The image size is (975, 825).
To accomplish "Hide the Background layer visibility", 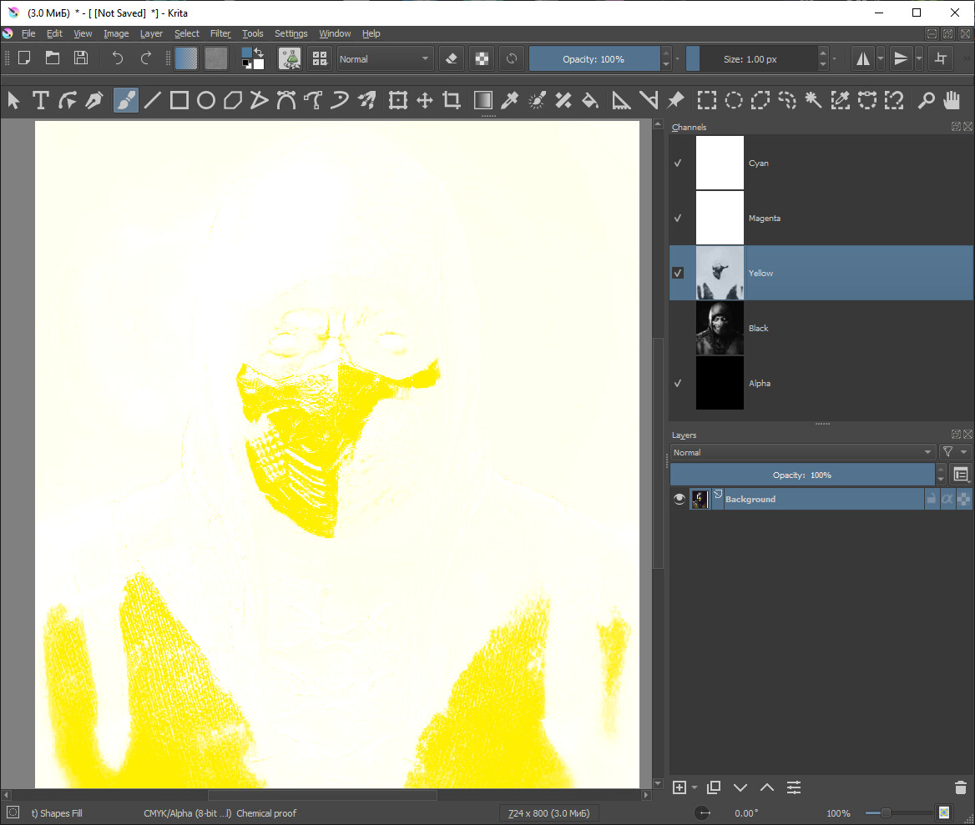I will (x=679, y=499).
